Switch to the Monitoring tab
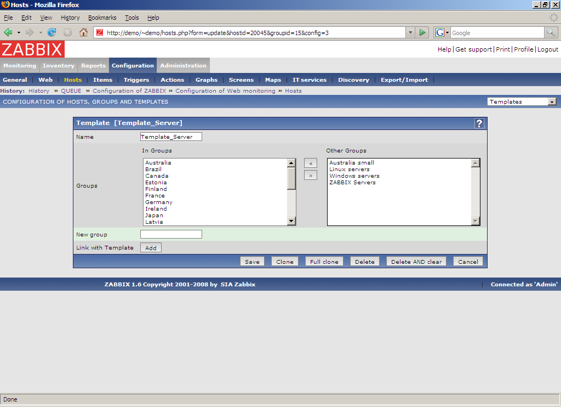 pos(20,66)
